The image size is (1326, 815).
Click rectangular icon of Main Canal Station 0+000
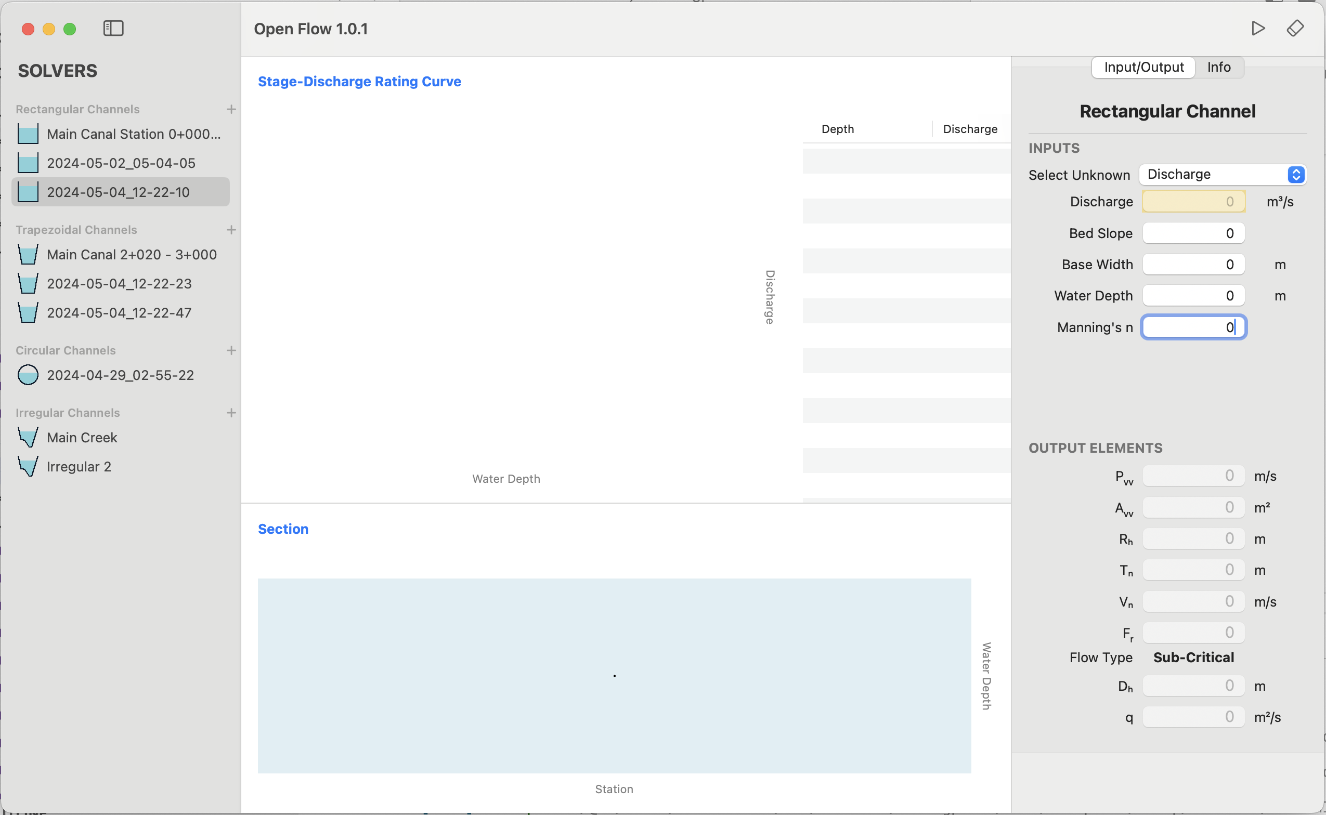28,134
